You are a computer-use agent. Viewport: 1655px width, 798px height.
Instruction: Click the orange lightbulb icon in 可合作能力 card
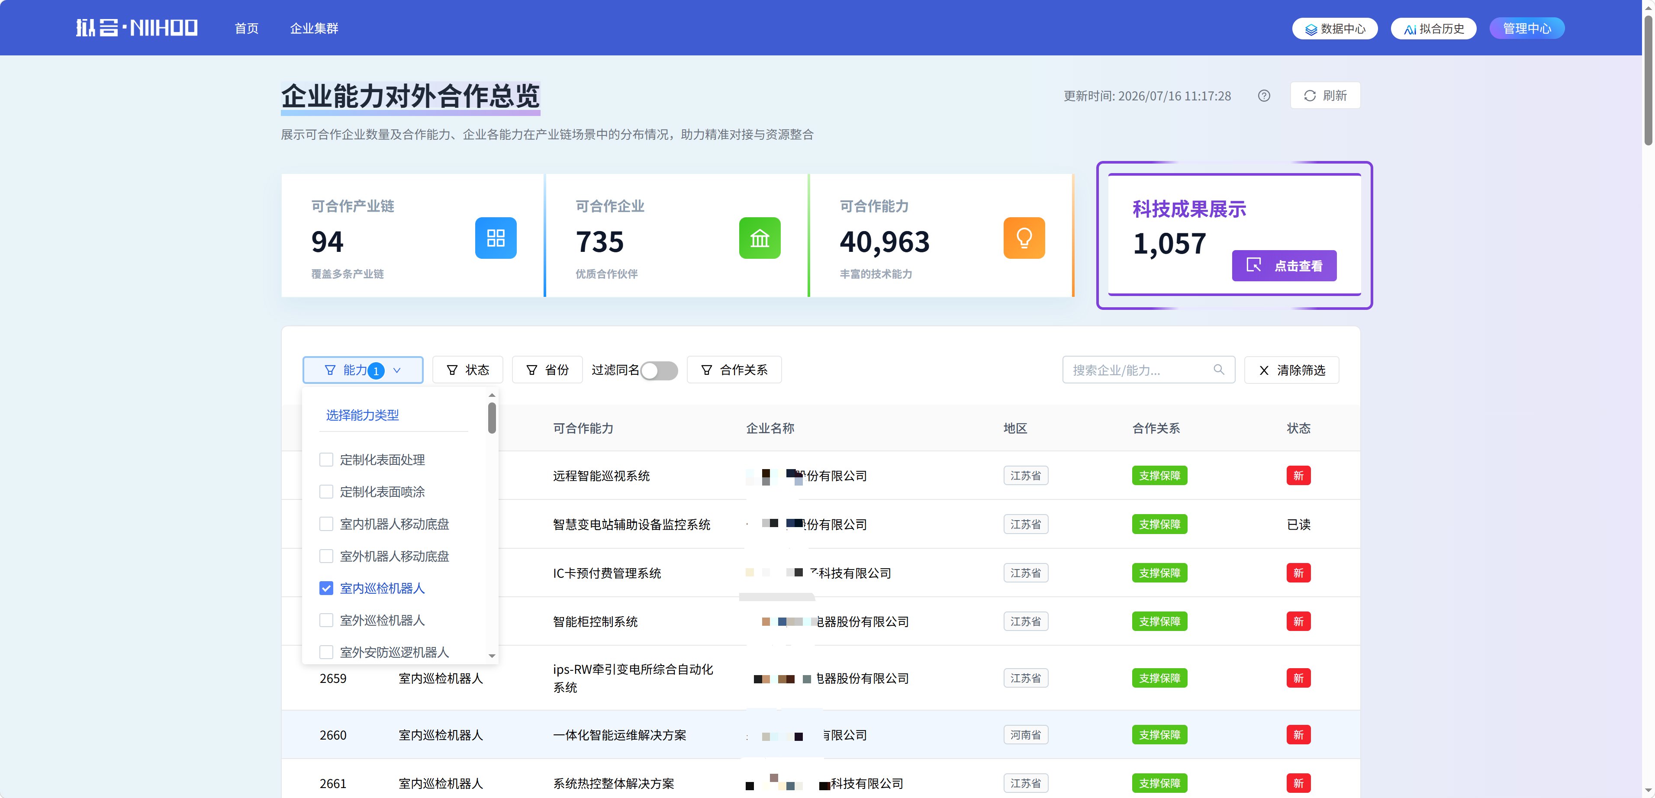point(1024,238)
